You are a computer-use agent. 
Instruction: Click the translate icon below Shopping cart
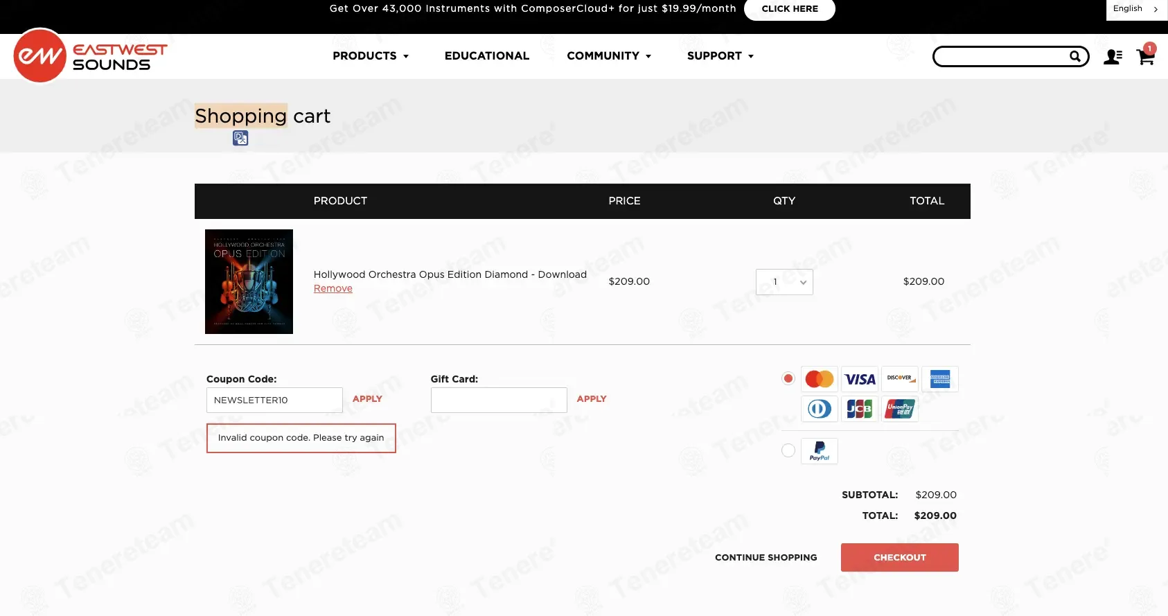click(x=240, y=138)
